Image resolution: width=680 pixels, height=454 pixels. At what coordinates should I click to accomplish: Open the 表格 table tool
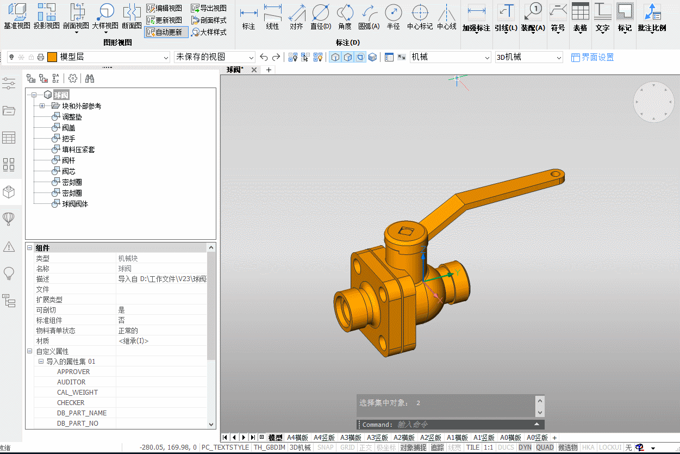[580, 18]
